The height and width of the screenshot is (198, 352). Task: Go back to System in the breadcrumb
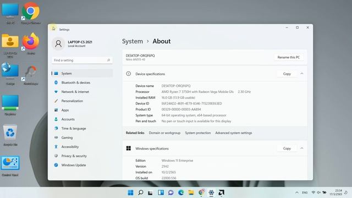(x=133, y=41)
